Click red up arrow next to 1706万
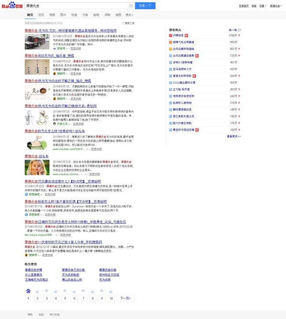This screenshot has width=286, height=319. pyautogui.click(x=239, y=35)
